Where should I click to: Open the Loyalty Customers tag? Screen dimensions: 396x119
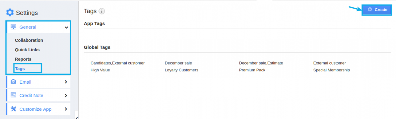(x=181, y=70)
